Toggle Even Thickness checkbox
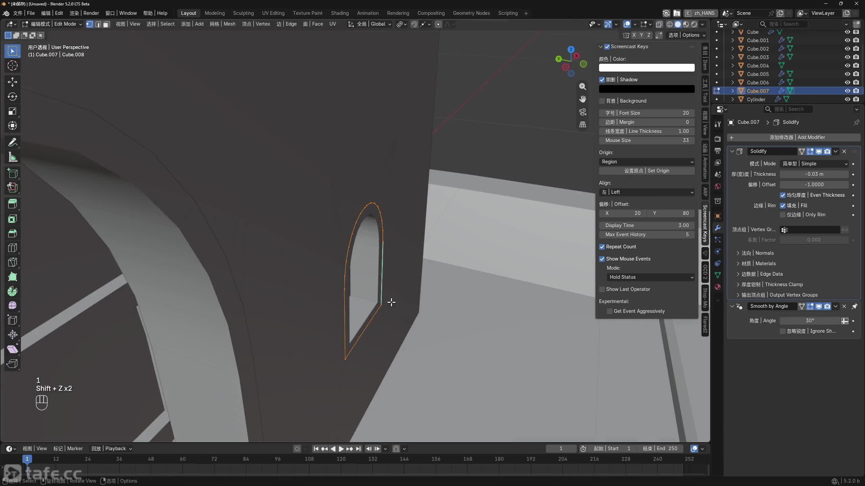Screen dimensions: 865x486 click(783, 195)
